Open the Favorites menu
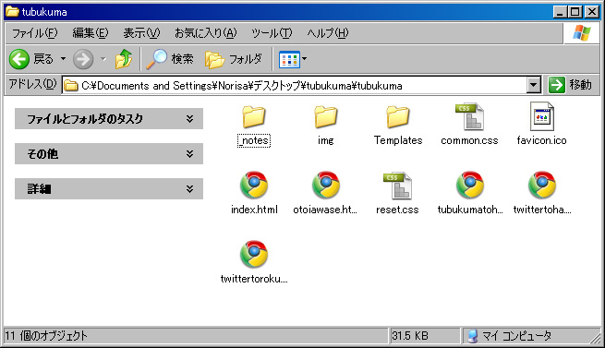Image resolution: width=605 pixels, height=348 pixels. point(205,33)
